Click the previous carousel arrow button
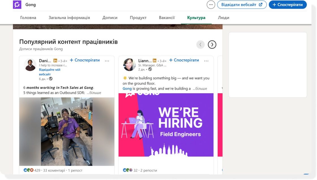 click(x=200, y=45)
